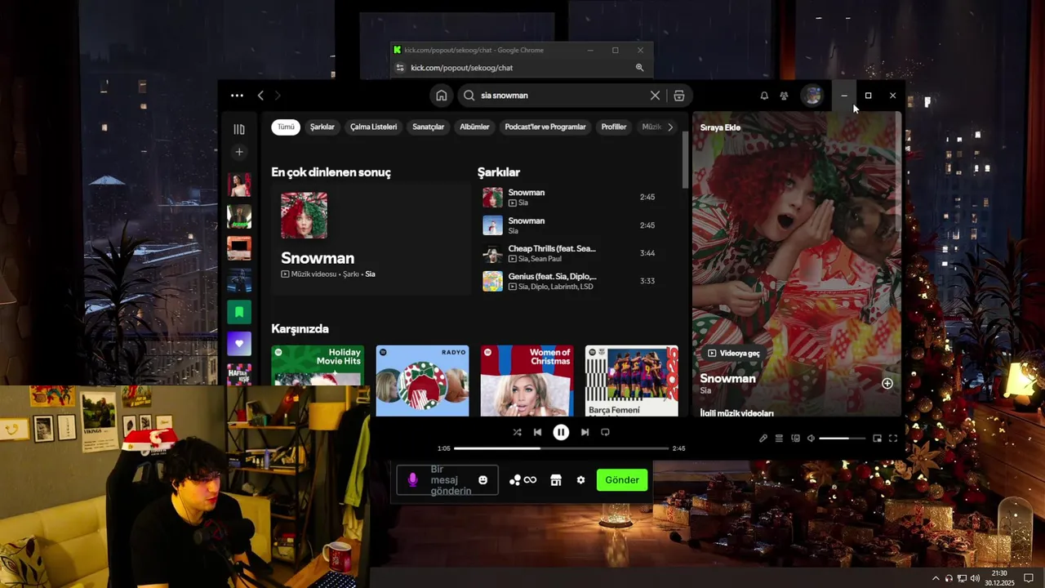1045x588 pixels.
Task: Select the Albümler filter chip
Action: 474,127
